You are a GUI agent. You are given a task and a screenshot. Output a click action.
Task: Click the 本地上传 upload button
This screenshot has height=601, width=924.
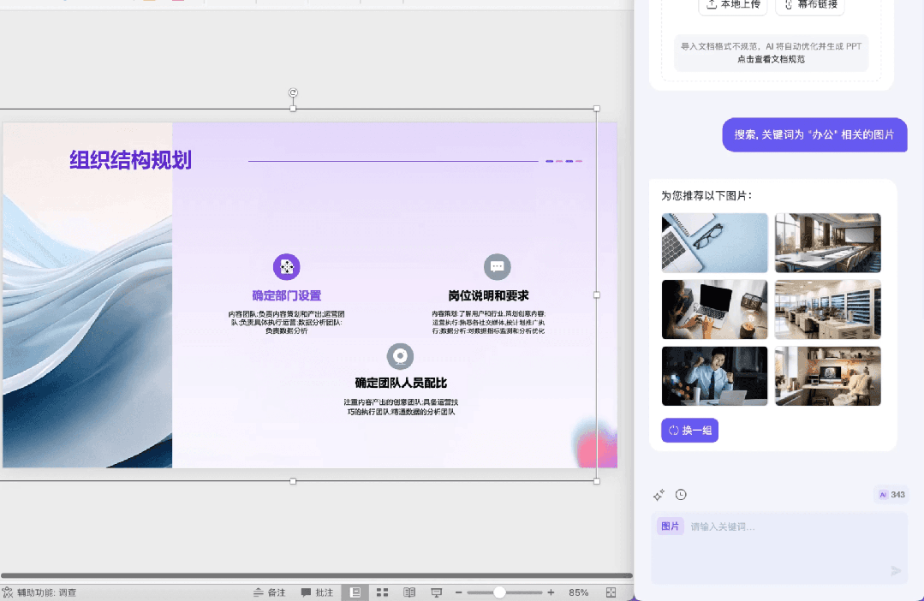[x=732, y=7]
